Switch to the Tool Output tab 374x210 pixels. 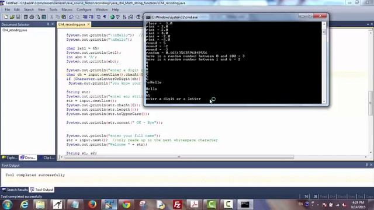coord(41,190)
